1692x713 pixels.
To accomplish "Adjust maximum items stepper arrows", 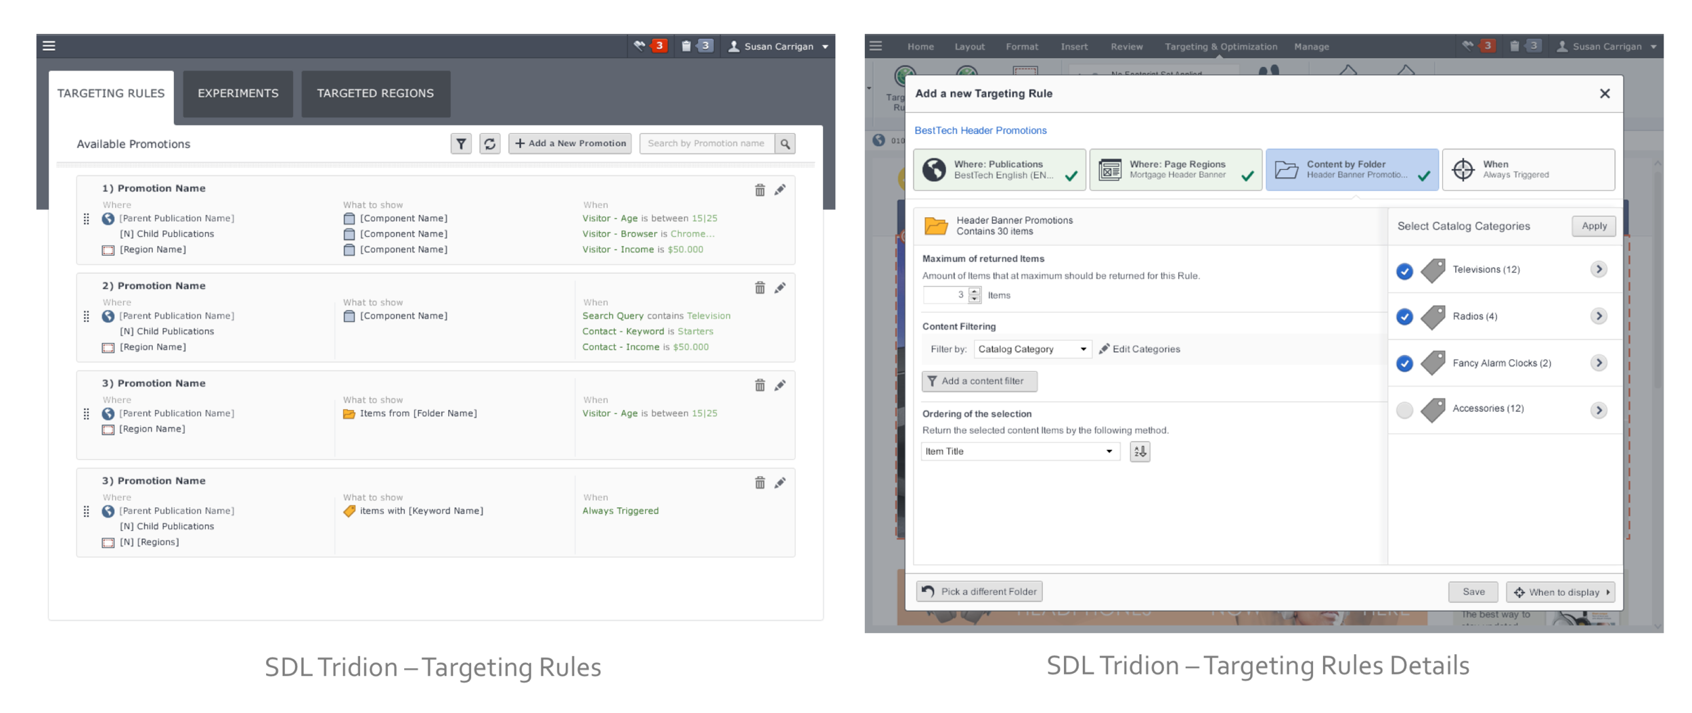I will coord(975,295).
